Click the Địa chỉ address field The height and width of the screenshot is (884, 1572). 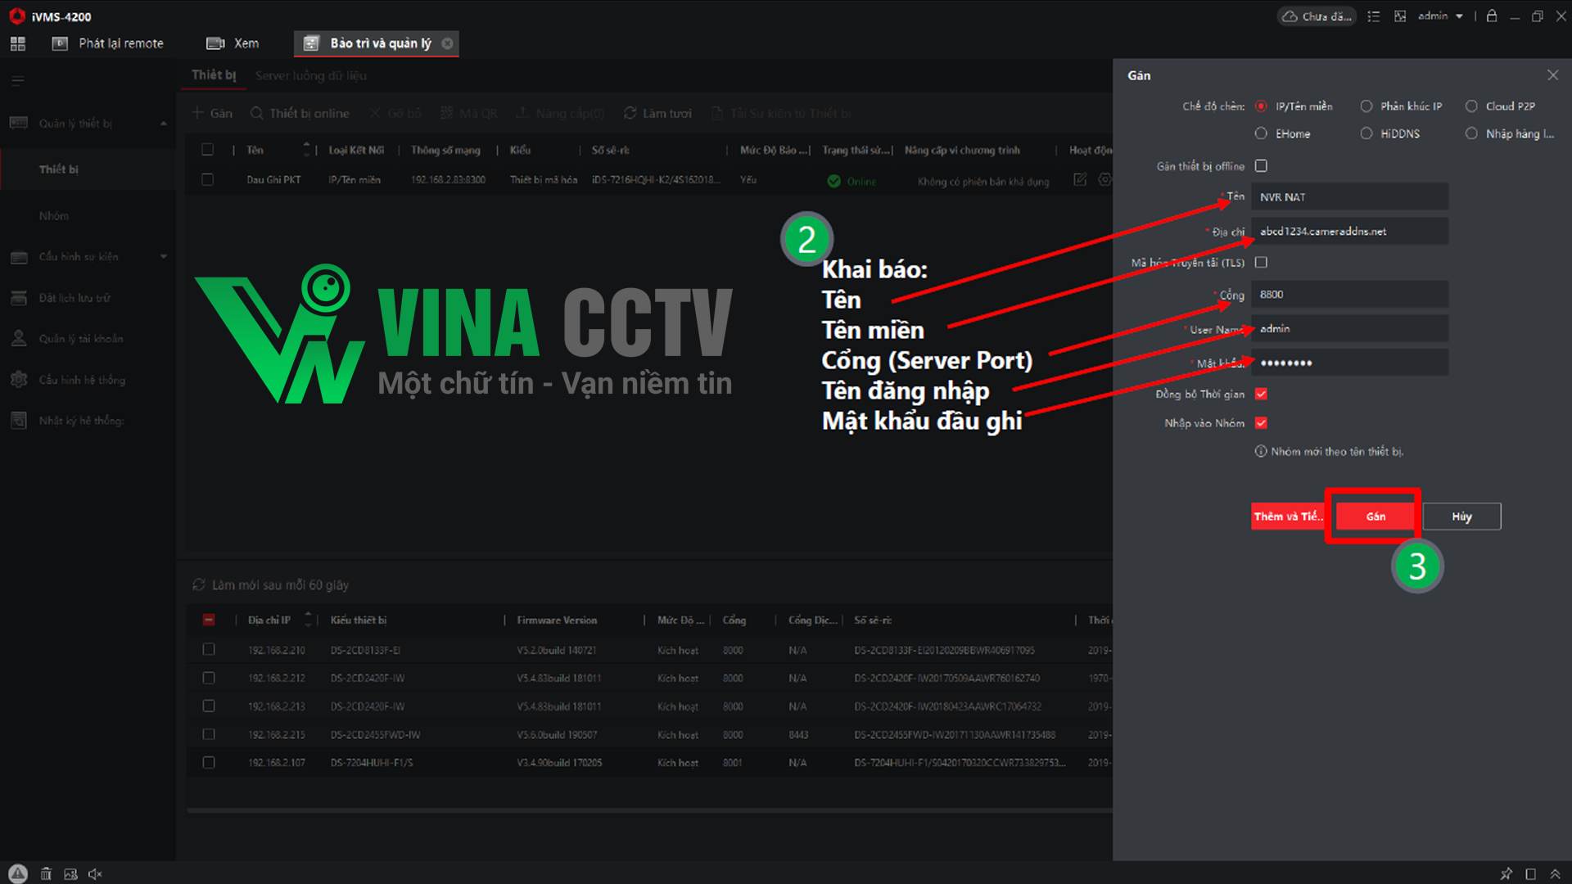click(x=1349, y=232)
